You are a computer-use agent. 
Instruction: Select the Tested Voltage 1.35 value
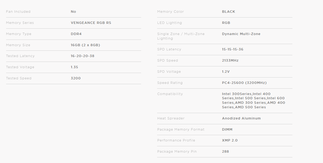pos(74,67)
